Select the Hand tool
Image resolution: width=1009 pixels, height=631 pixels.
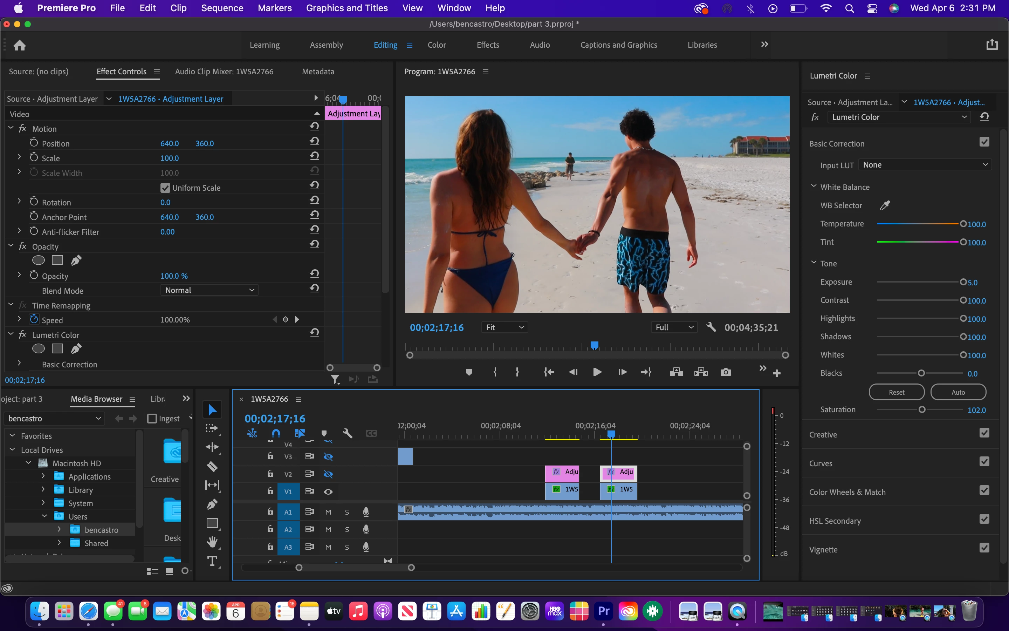pos(212,542)
